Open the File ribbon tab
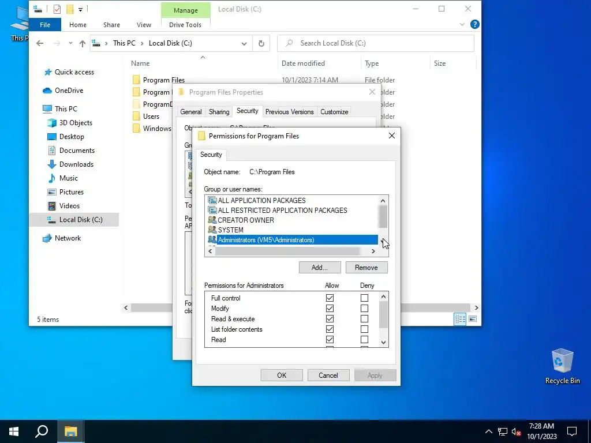The width and height of the screenshot is (591, 443). [45, 25]
